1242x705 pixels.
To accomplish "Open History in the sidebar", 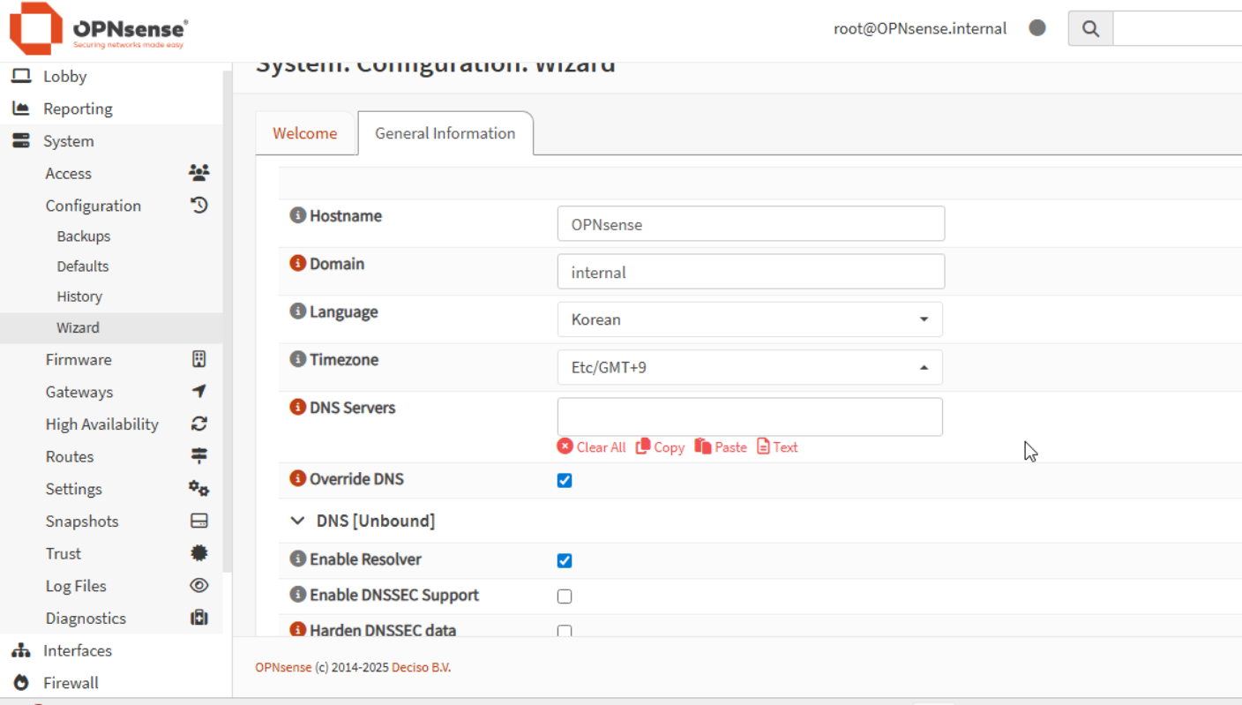I will [79, 296].
